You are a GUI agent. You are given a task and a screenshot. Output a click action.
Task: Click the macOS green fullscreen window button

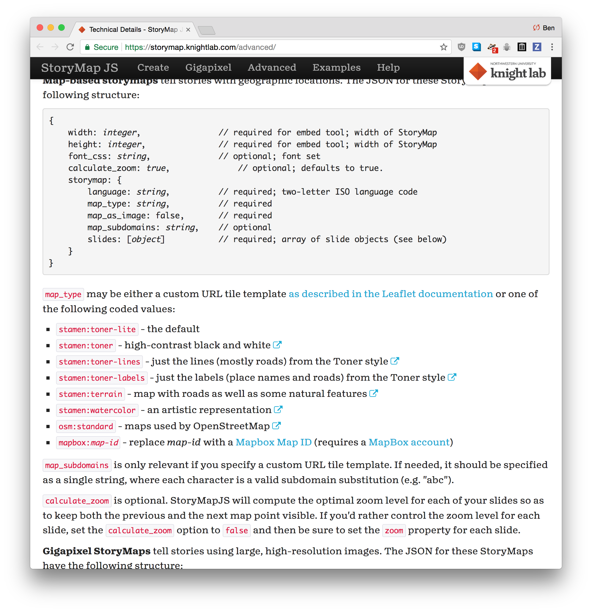(x=61, y=28)
